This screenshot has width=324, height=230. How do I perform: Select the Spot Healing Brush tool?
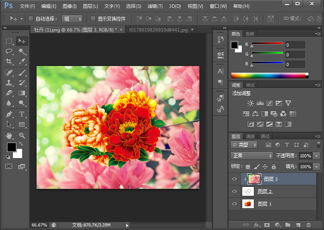pyautogui.click(x=9, y=73)
